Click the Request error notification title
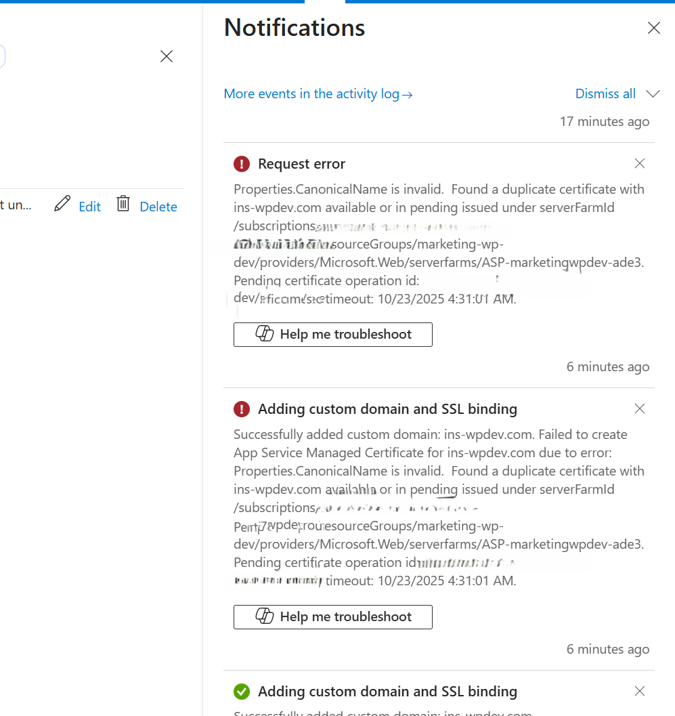675x716 pixels. coord(302,164)
